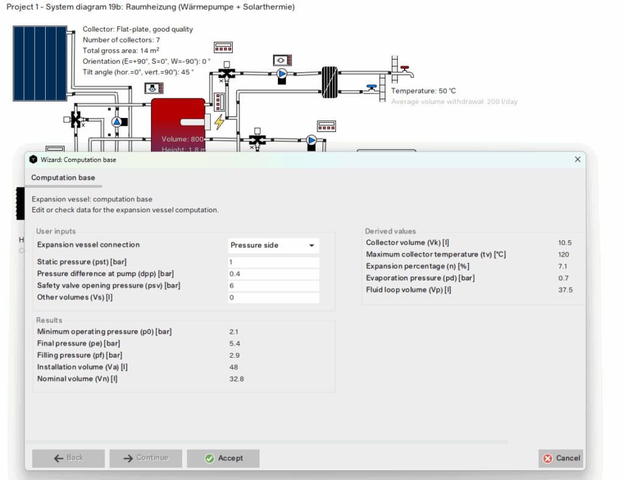Viewport: 624px width, 480px height.
Task: Click the three-way mixing valve icon
Action: (225, 73)
